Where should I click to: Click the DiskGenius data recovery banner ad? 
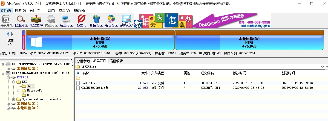[203, 21]
